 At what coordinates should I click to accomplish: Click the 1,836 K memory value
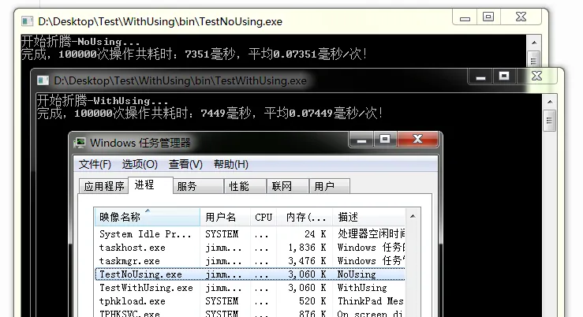(307, 248)
